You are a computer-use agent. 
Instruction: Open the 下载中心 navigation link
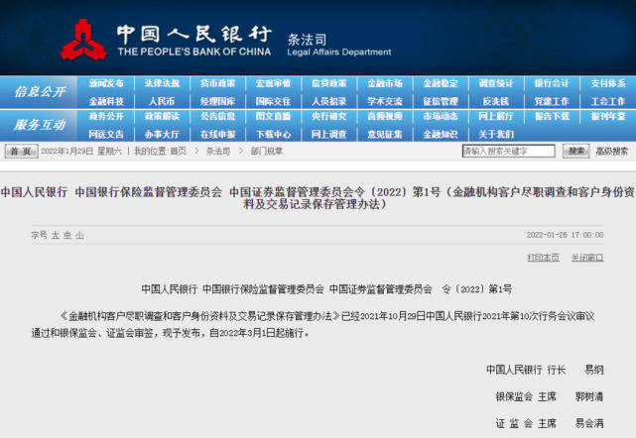click(x=274, y=134)
